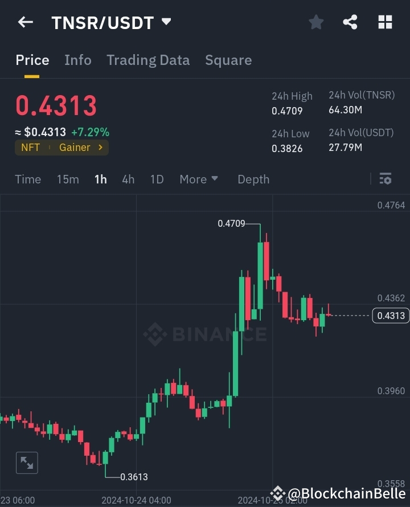Switch chart to 15m interval

68,179
